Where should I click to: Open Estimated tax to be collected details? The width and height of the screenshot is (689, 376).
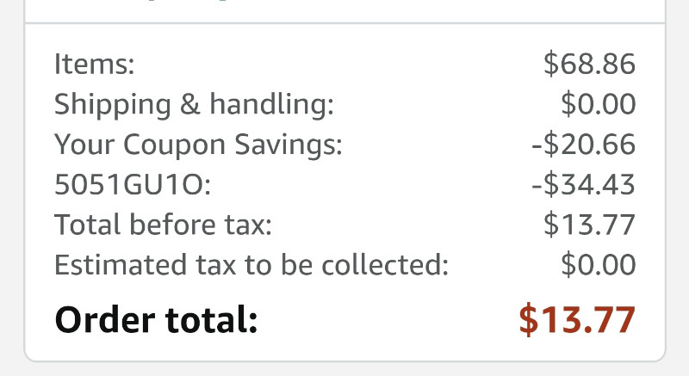point(251,265)
